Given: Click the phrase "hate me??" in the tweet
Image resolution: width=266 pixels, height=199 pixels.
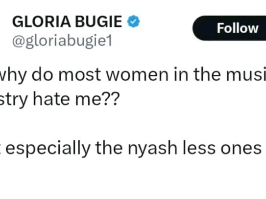Looking at the screenshot, I should coord(75,99).
